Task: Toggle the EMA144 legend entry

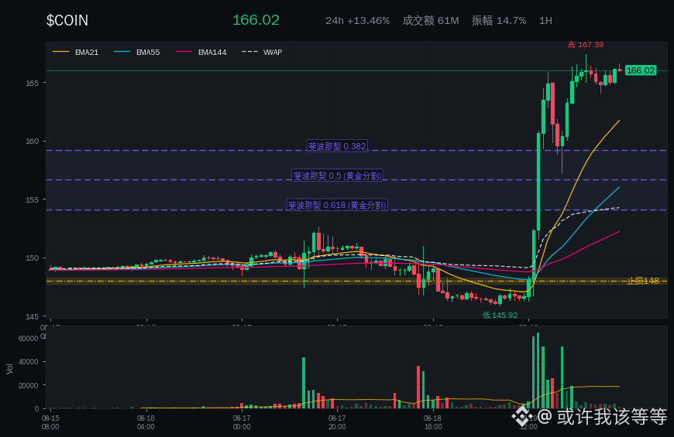Action: pos(201,52)
